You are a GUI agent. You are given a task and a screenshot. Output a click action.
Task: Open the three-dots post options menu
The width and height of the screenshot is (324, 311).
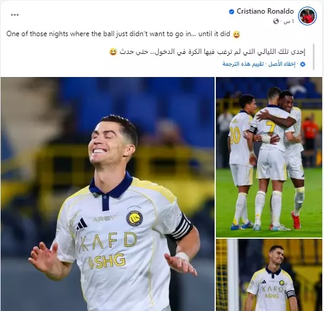click(x=15, y=15)
